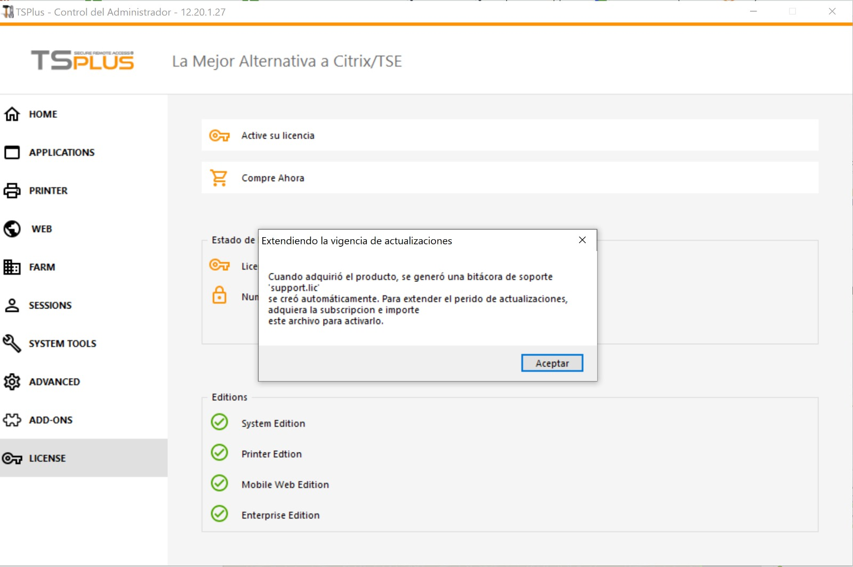The width and height of the screenshot is (853, 567).
Task: Click the orange padlock icon in Estado panel
Action: click(220, 295)
